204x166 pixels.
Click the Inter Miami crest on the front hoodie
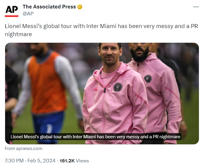point(118,87)
